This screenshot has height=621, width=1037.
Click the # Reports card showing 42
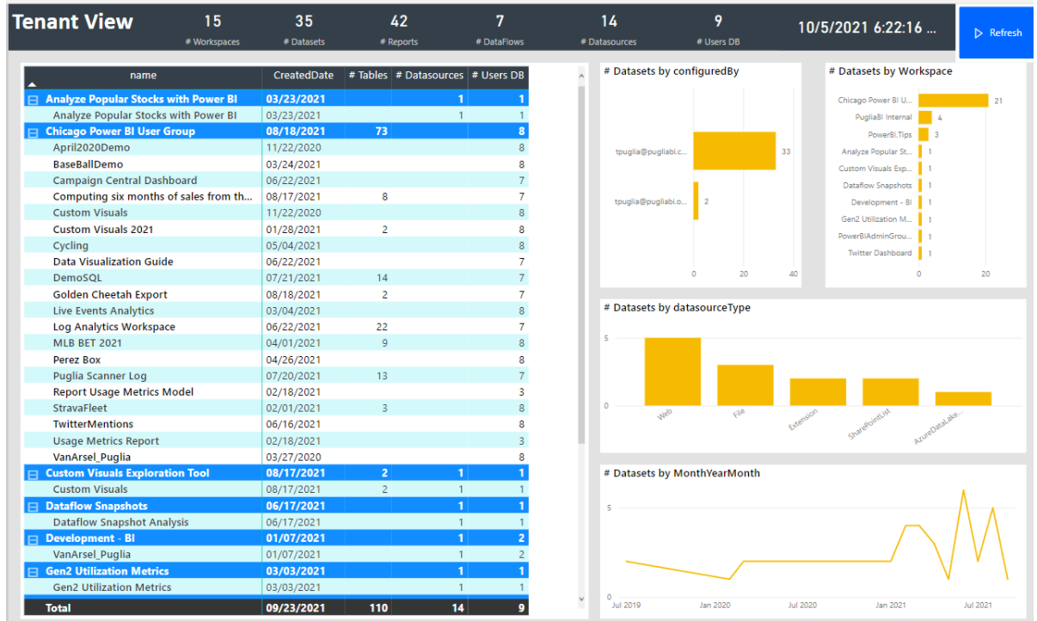[x=399, y=29]
